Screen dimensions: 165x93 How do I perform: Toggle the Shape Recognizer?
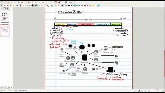point(33,5)
